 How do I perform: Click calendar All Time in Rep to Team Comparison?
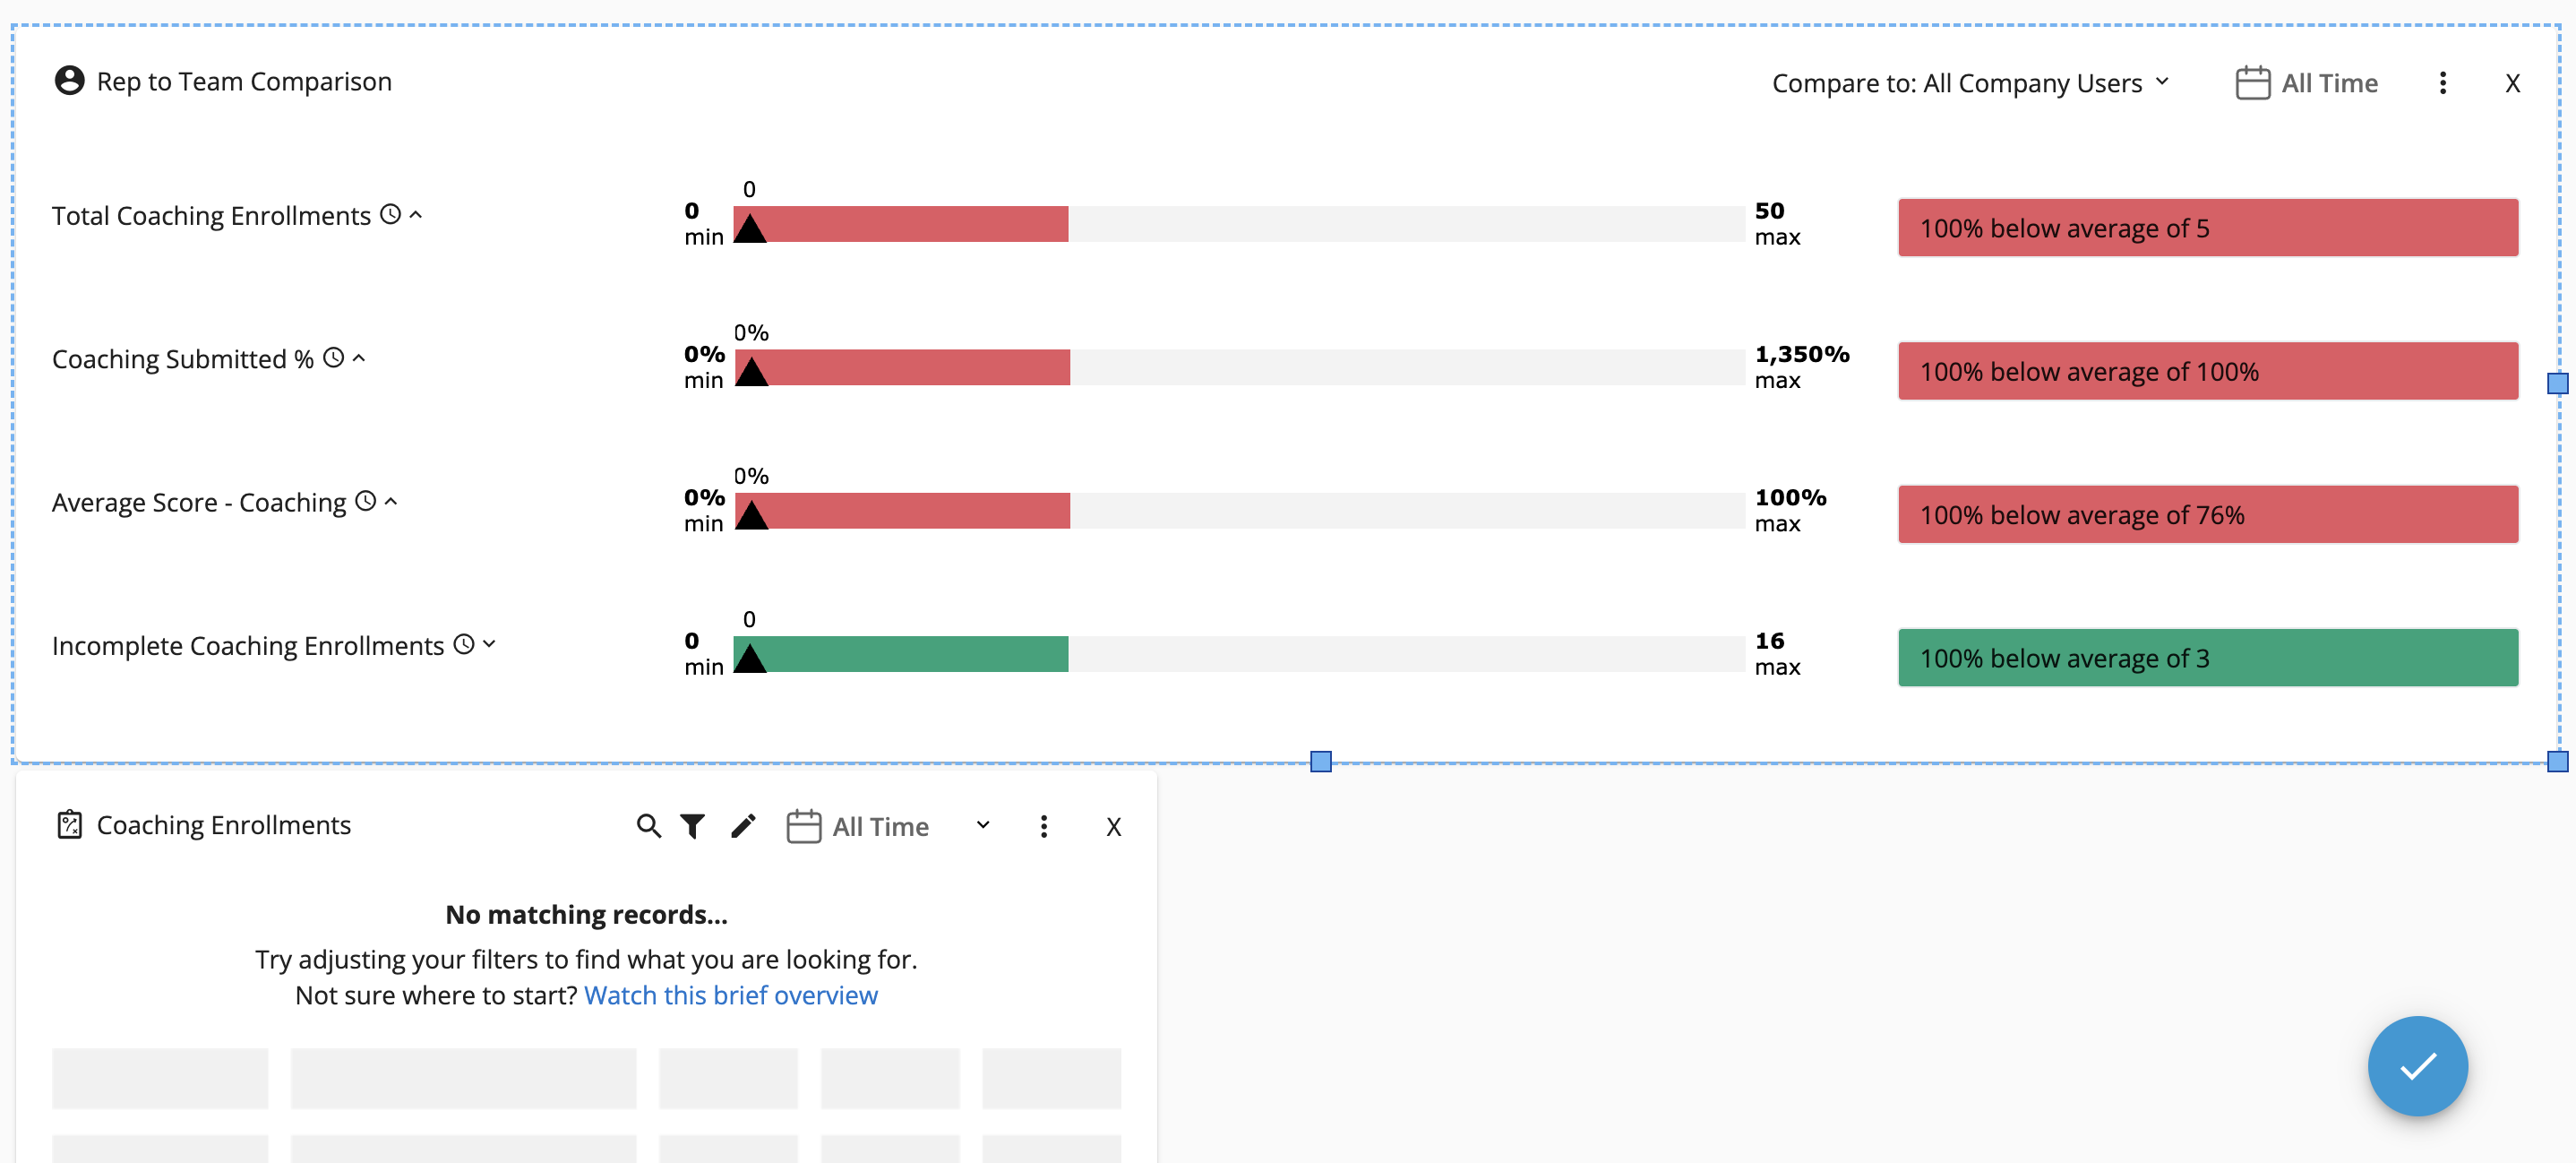[2306, 83]
